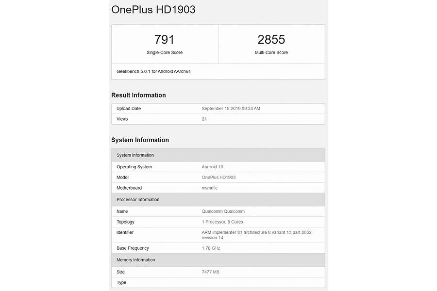437x291 pixels.
Task: Click the System Information section heading
Action: (x=140, y=140)
